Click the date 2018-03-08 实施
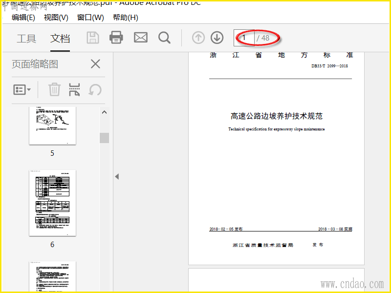The width and height of the screenshot is (391, 293). [335, 229]
